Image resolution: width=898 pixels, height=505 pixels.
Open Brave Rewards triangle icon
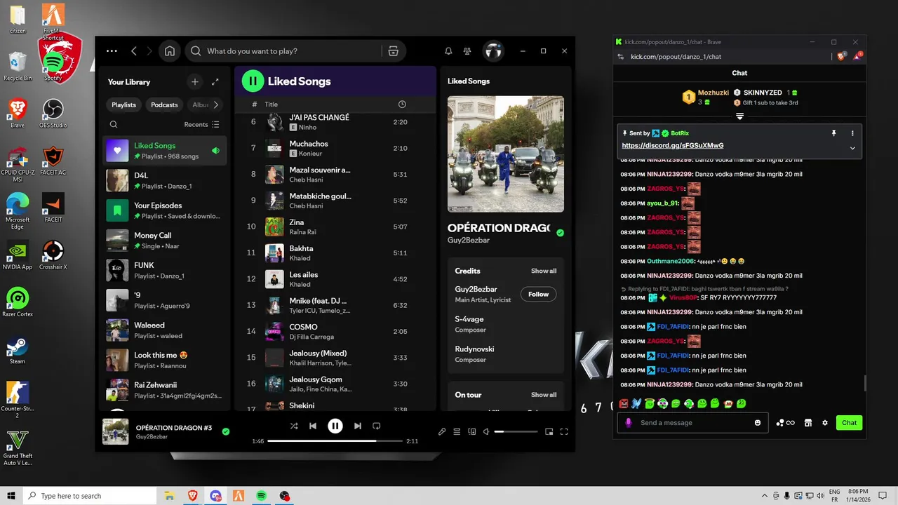pyautogui.click(x=857, y=57)
